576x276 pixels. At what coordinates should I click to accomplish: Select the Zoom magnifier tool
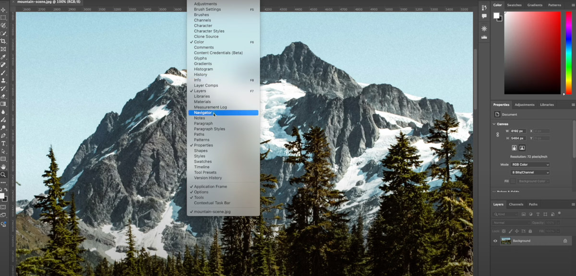tap(3, 175)
